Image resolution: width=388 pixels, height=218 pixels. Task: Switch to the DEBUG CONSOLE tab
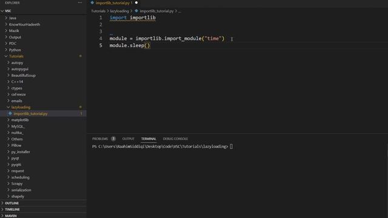(175, 139)
